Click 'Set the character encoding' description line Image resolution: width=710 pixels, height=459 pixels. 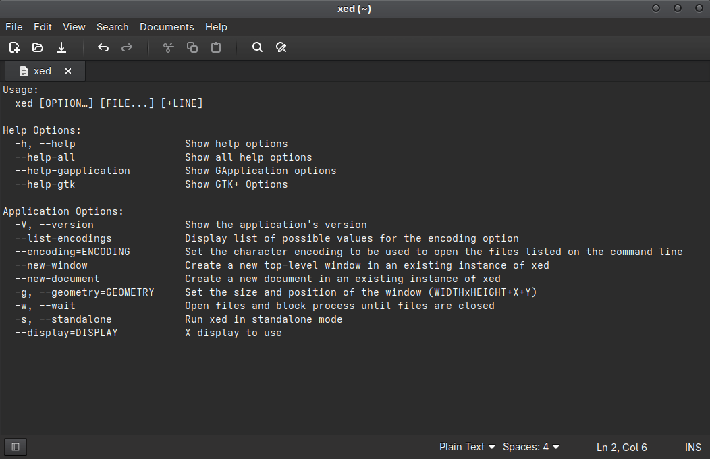coord(434,252)
